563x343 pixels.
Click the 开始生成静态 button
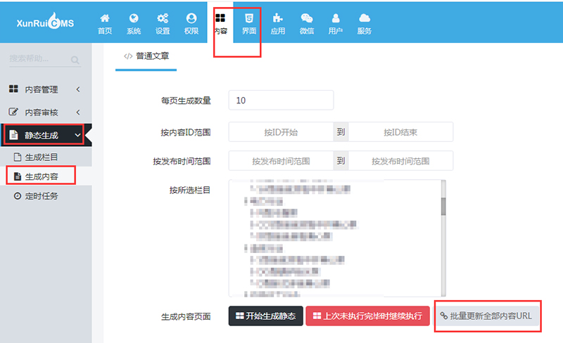(x=266, y=316)
